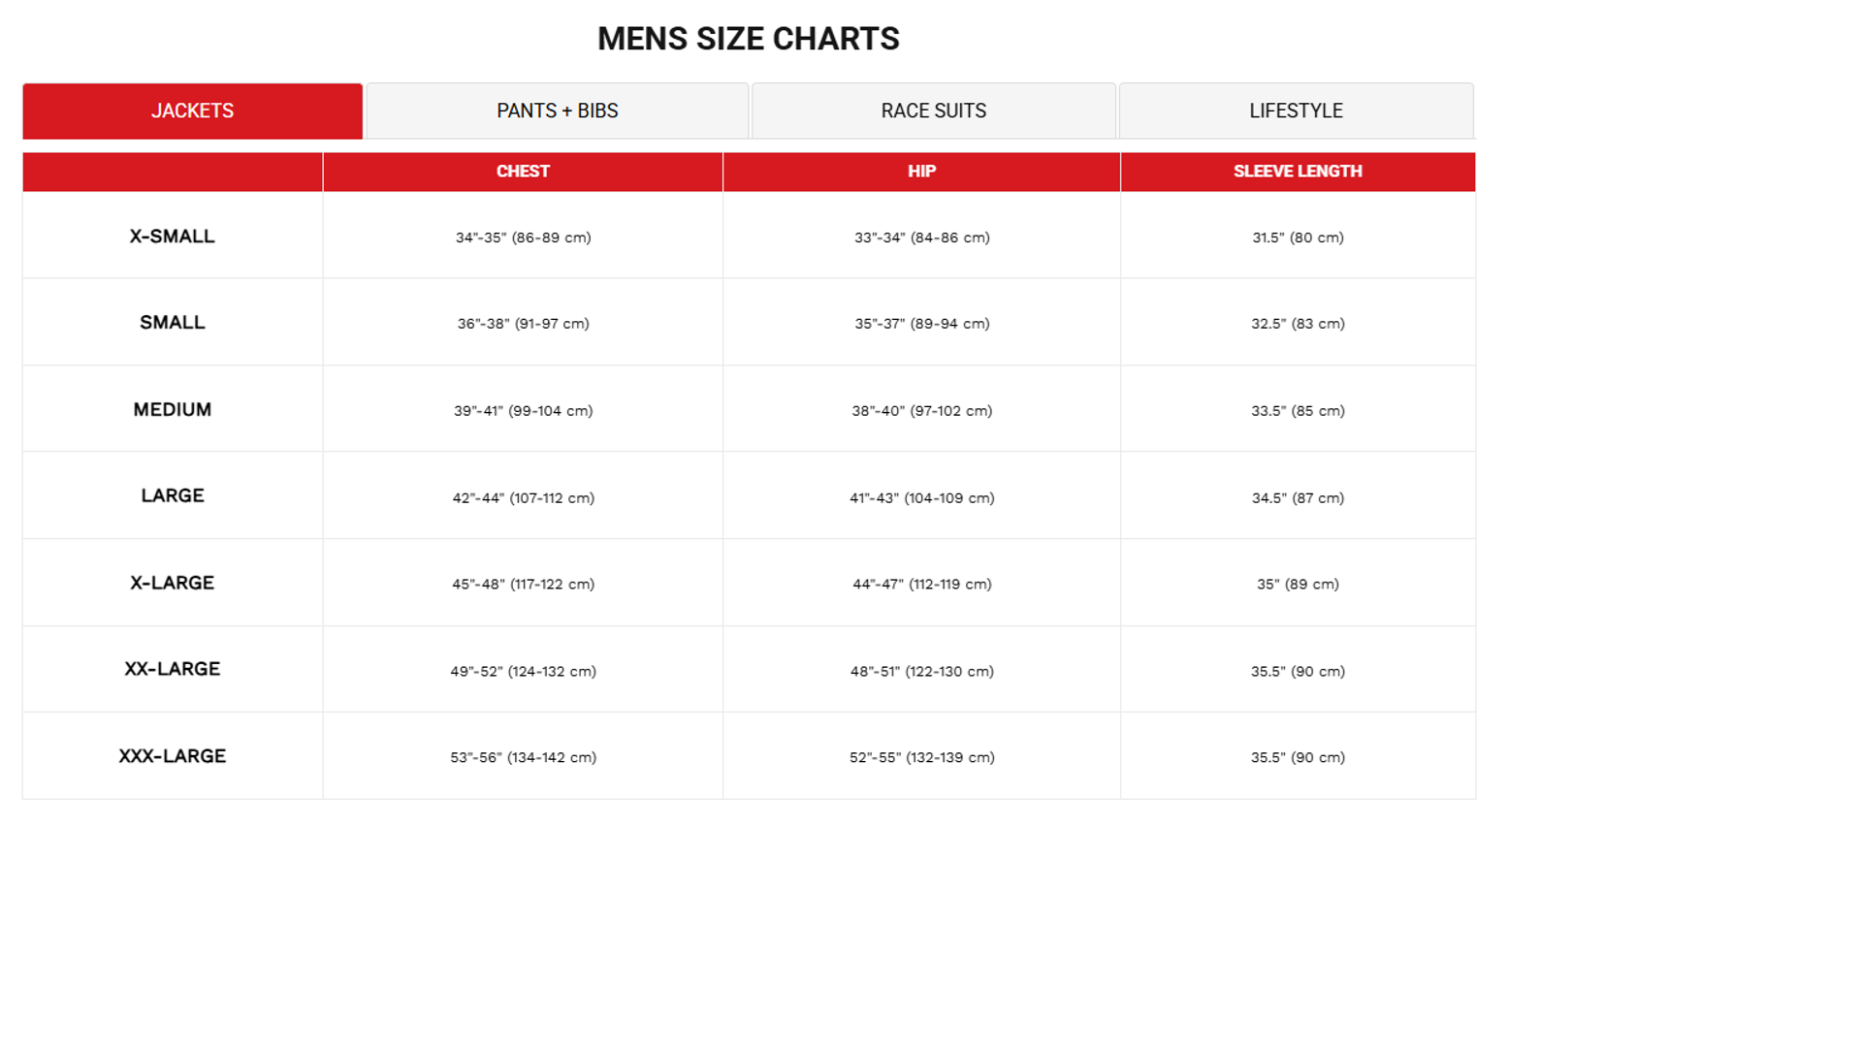Select the X-Large size row label
Image resolution: width=1862 pixels, height=1047 pixels.
(173, 584)
